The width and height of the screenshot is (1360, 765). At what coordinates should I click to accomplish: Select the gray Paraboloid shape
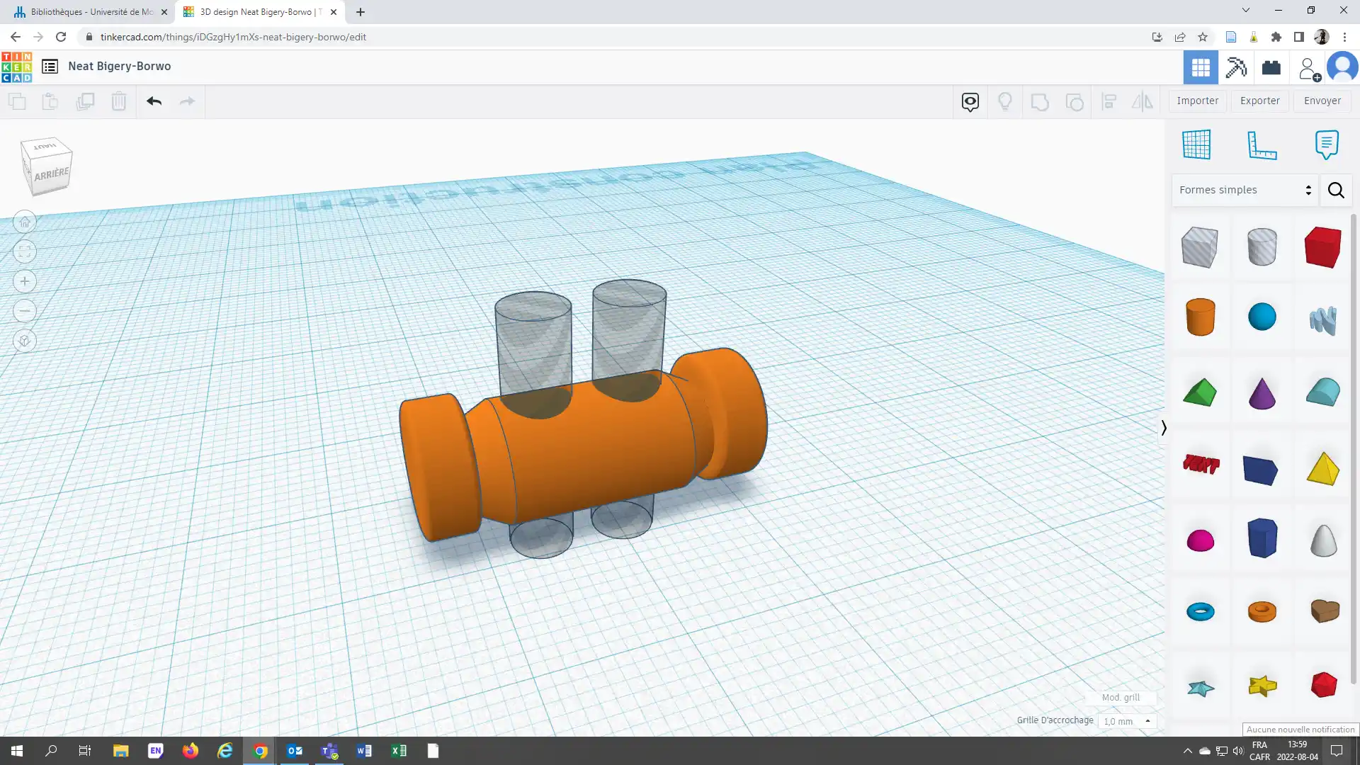click(1323, 540)
